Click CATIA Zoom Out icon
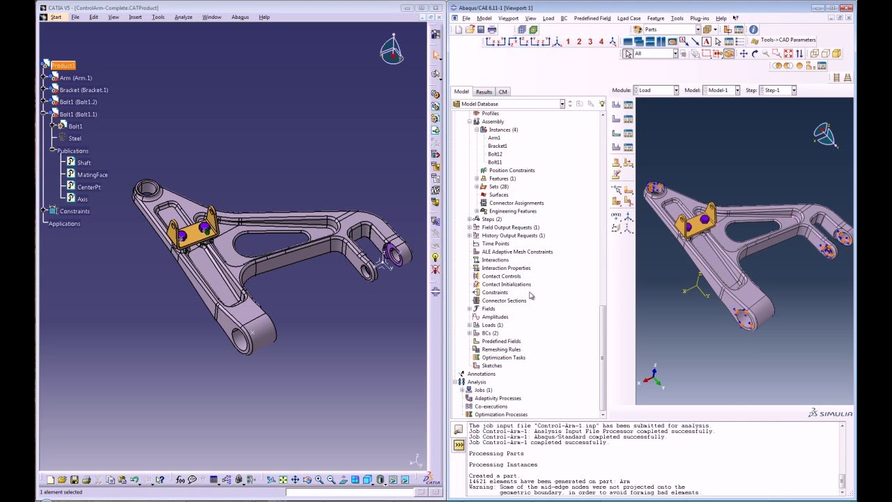Viewport: 892px width, 502px height. (x=332, y=480)
